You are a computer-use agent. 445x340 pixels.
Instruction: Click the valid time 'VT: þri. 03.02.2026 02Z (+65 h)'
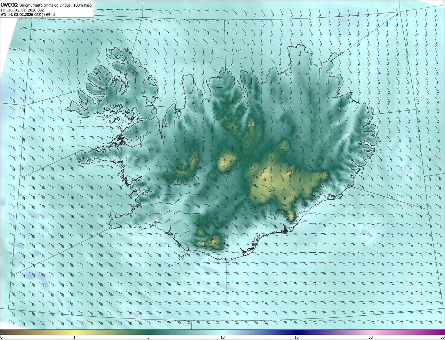tap(27, 15)
